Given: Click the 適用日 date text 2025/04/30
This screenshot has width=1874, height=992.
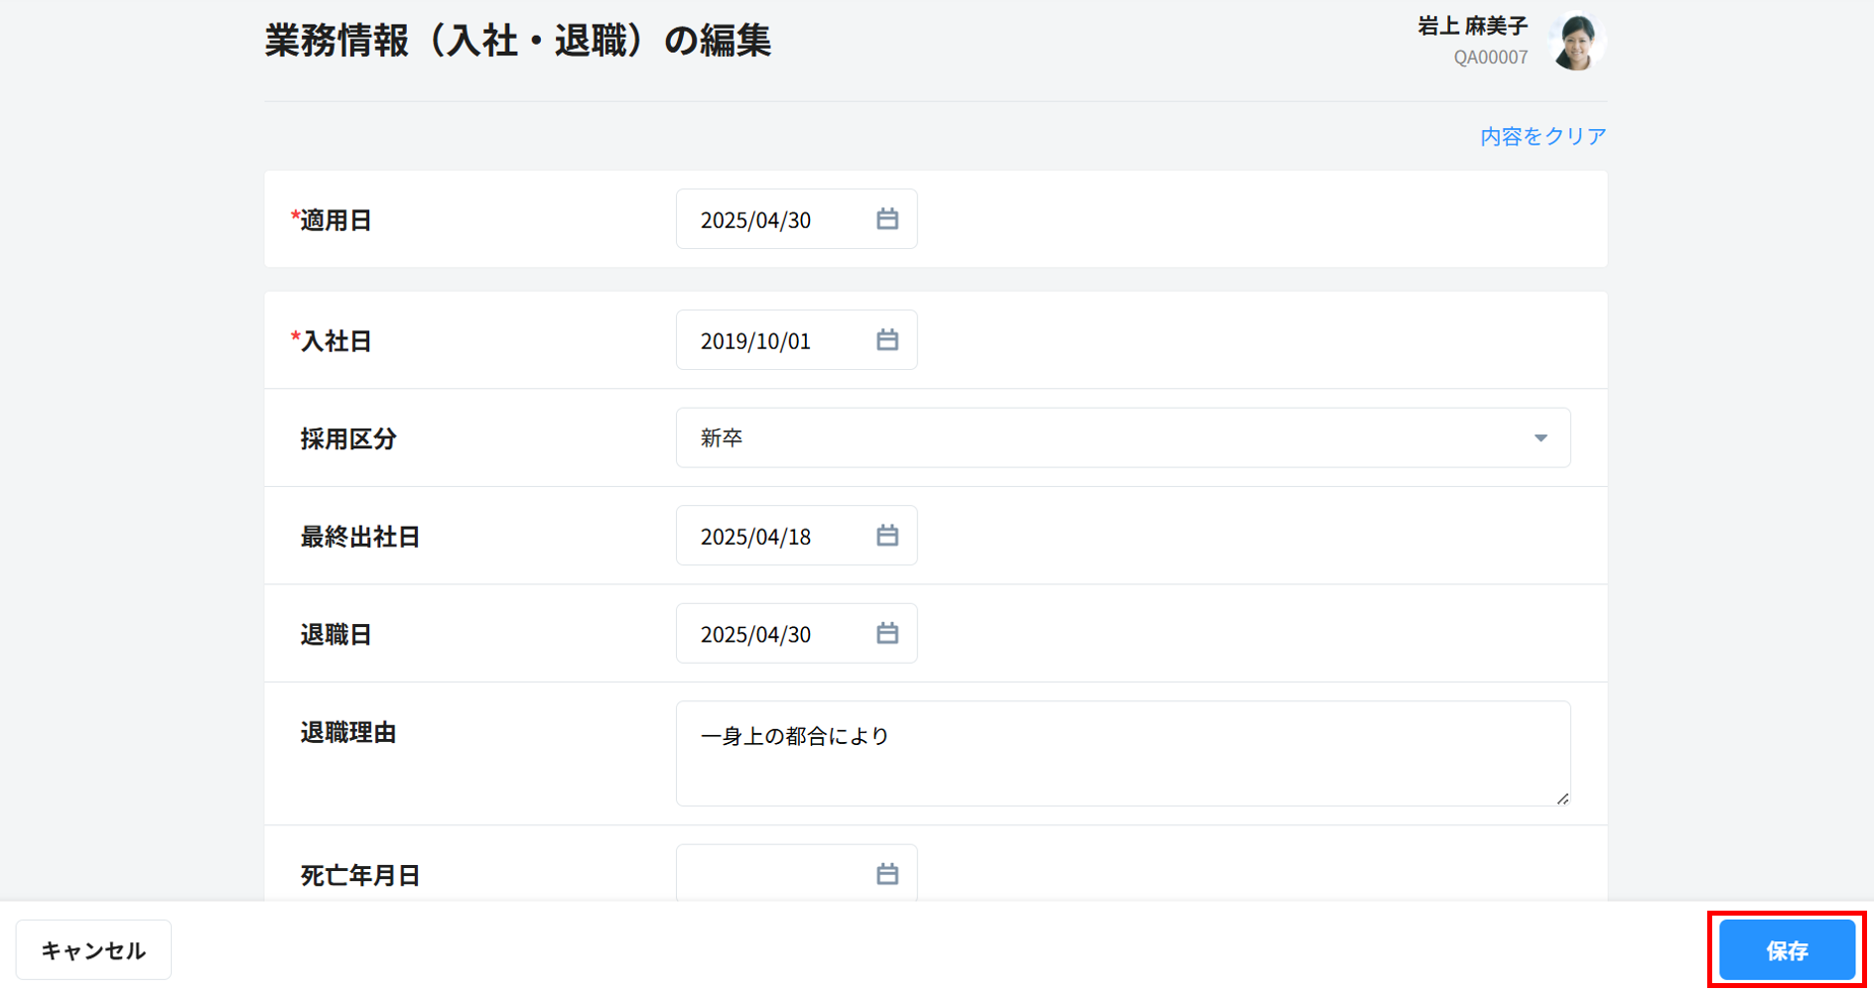Looking at the screenshot, I should [756, 220].
